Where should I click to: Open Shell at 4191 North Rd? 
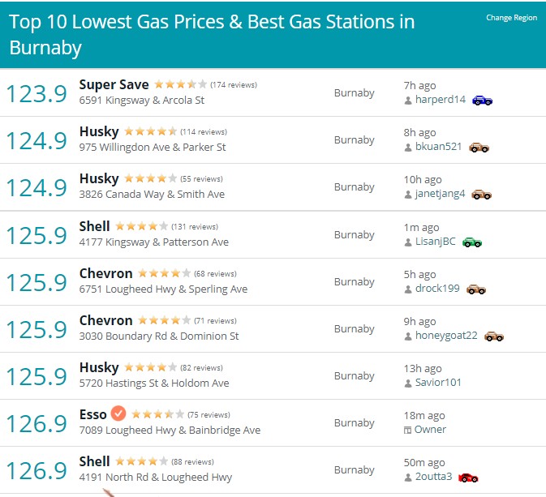point(94,461)
